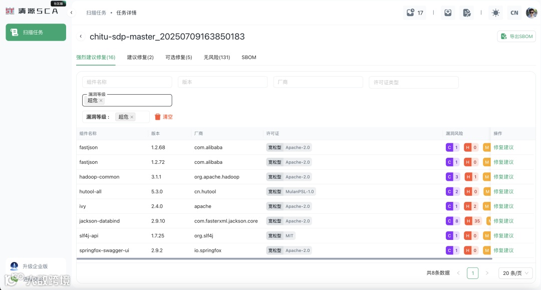The width and height of the screenshot is (541, 290).
Task: Click high H badge in jackson-databind row
Action: pos(473,221)
